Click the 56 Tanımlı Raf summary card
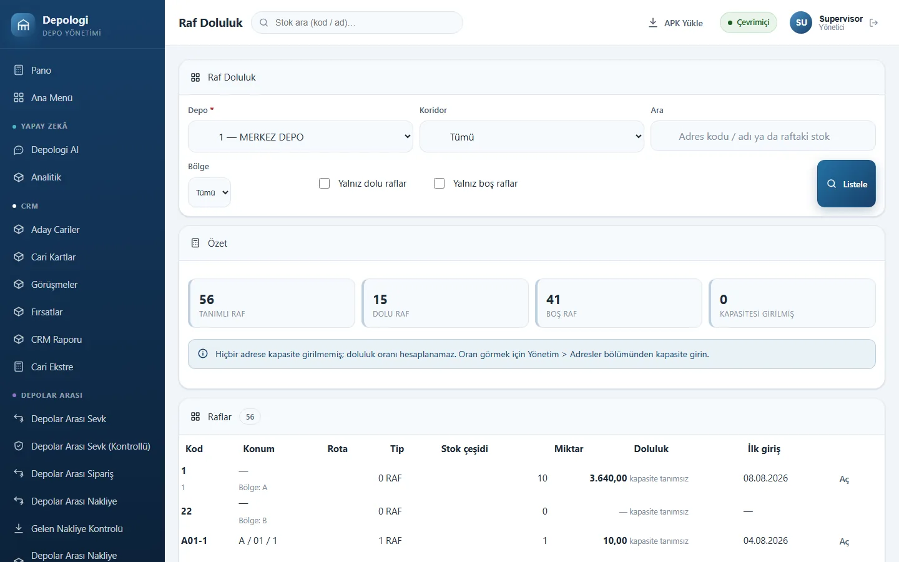Image resolution: width=899 pixels, height=562 pixels. click(272, 303)
